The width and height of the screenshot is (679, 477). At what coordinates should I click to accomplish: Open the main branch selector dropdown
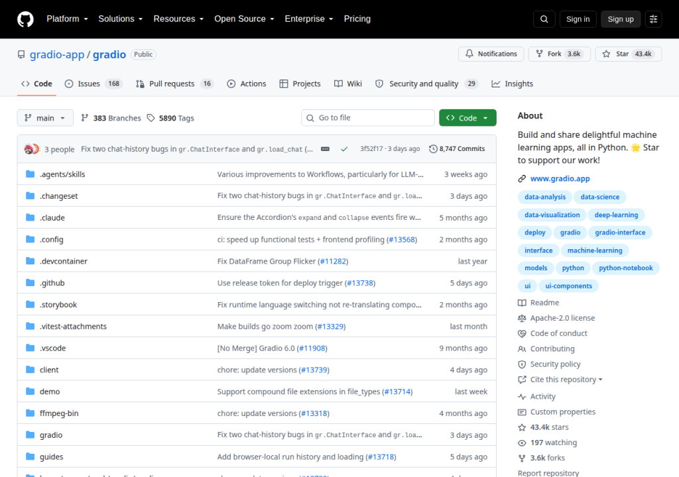pos(45,118)
